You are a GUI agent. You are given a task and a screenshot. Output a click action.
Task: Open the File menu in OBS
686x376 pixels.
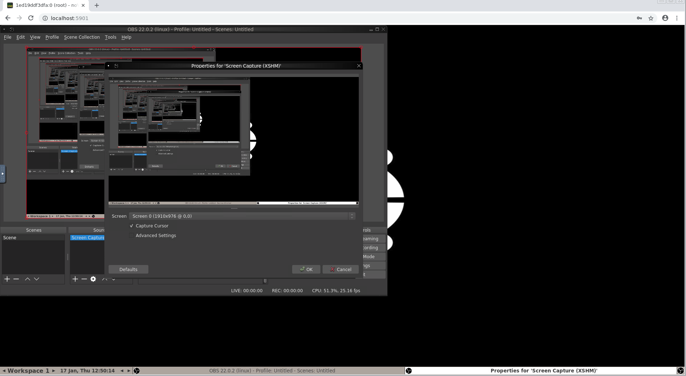coord(8,37)
